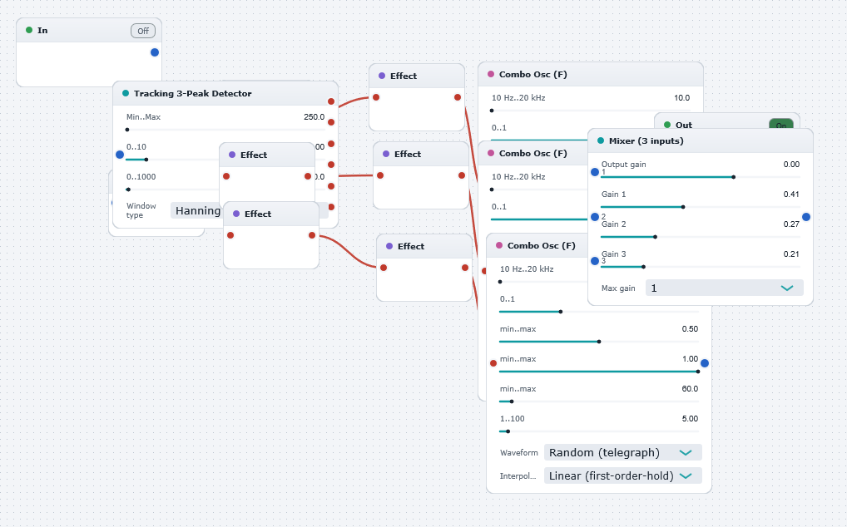Screen dimensions: 847x527
Task: Open the Window type Hanning dropdown
Action: [197, 210]
